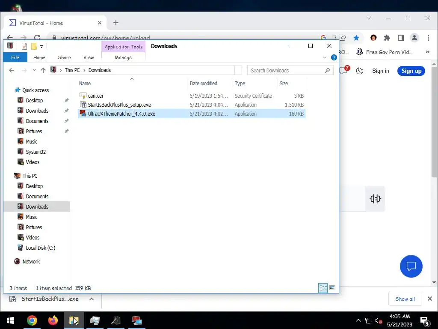Switch to details view with the status bar icon
438x329 pixels.
coord(323,288)
